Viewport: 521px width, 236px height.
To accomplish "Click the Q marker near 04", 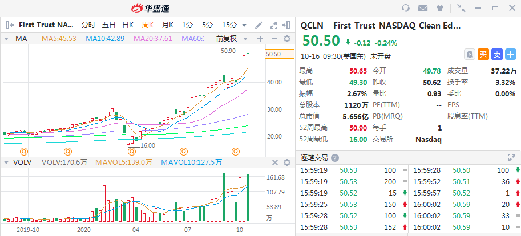I will (x=132, y=152).
